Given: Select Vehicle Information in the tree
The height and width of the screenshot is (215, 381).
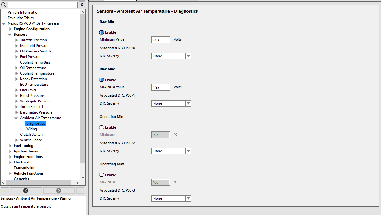Looking at the screenshot, I should pos(23,12).
